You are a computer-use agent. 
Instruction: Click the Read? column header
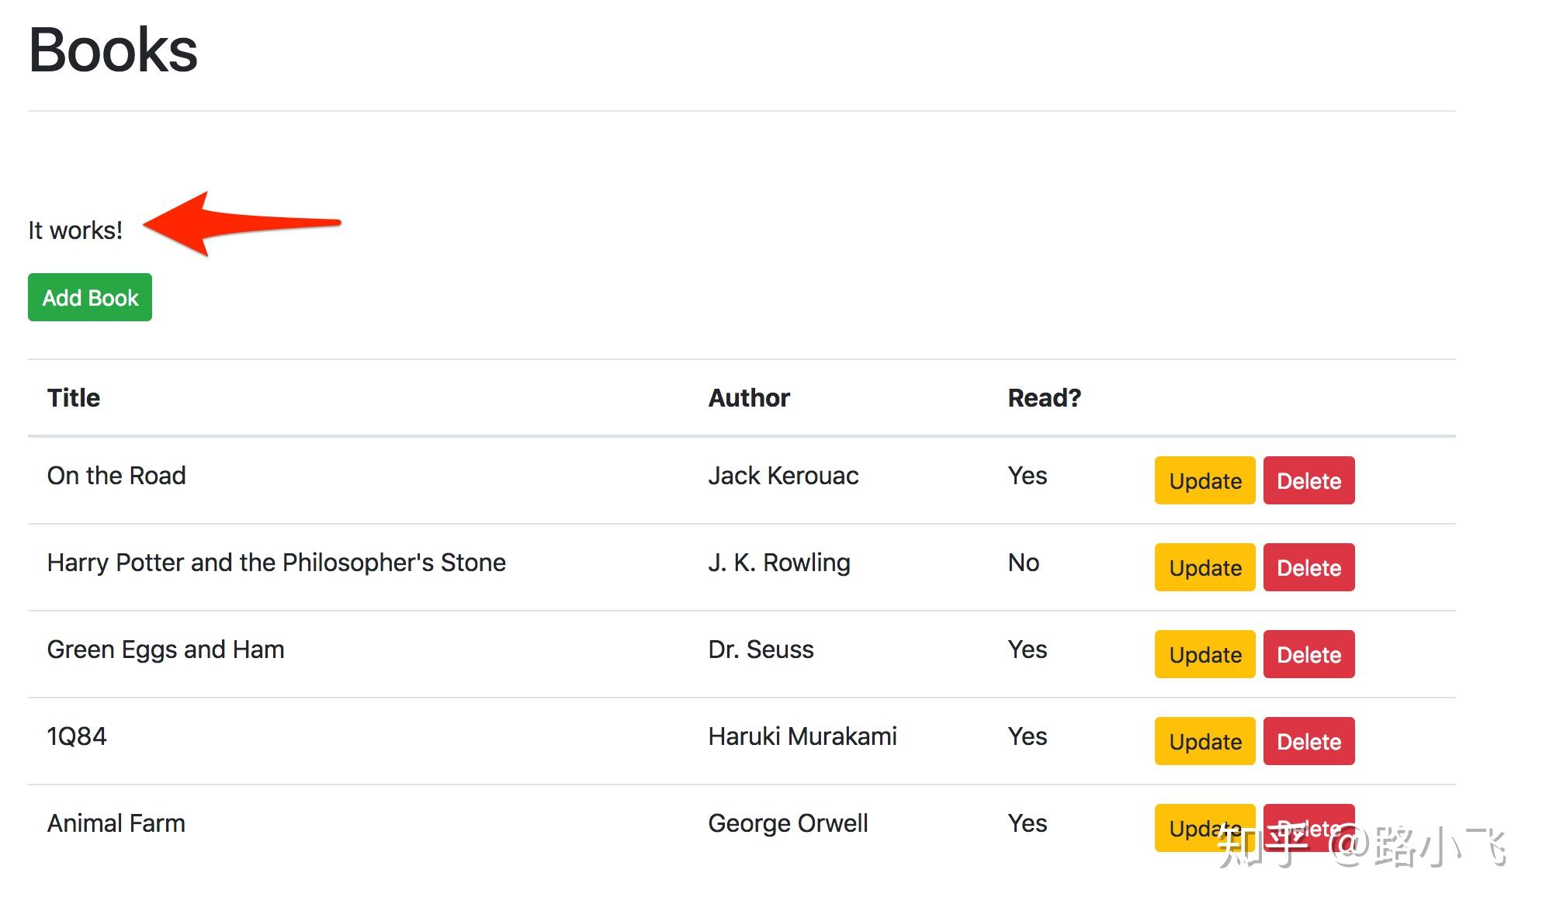tap(1044, 397)
